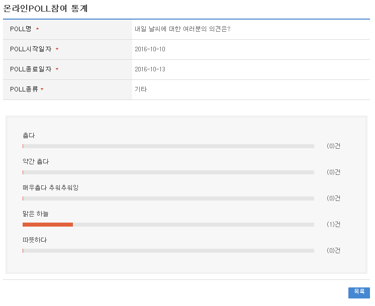Click the 매우춥다 추워추워잉 result bar
This screenshot has height=306, width=375.
click(x=168, y=198)
